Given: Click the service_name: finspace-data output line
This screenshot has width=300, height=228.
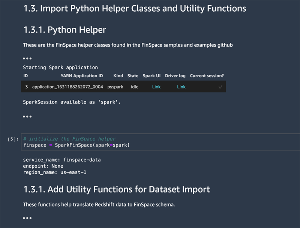Looking at the screenshot, I should point(62,160).
